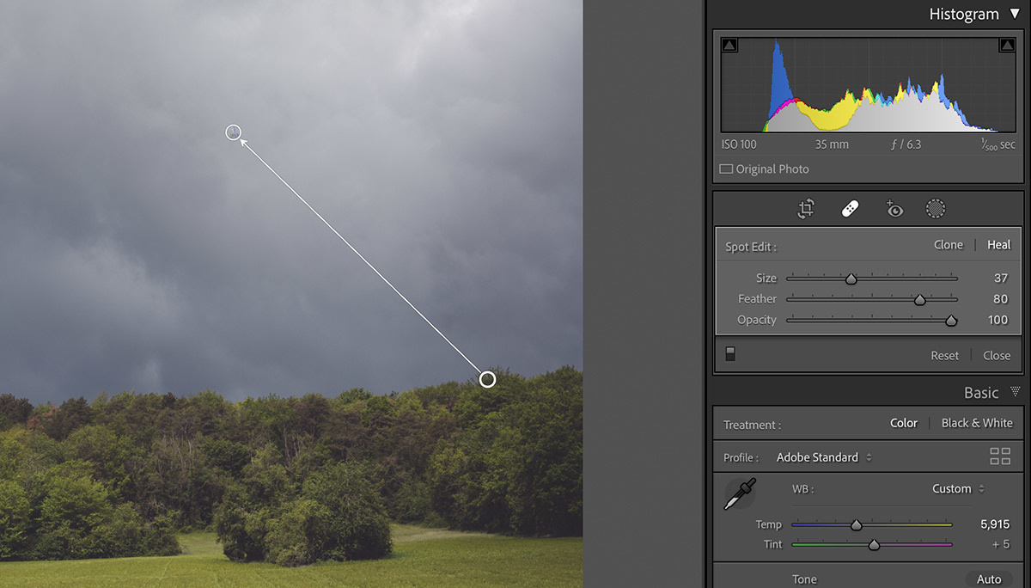The width and height of the screenshot is (1031, 588).
Task: Select the Spot Removal bandage tool
Action: coord(850,209)
